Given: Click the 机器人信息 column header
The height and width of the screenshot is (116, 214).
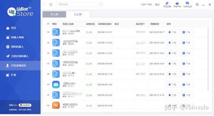Looking at the screenshot, I should click(68, 24).
